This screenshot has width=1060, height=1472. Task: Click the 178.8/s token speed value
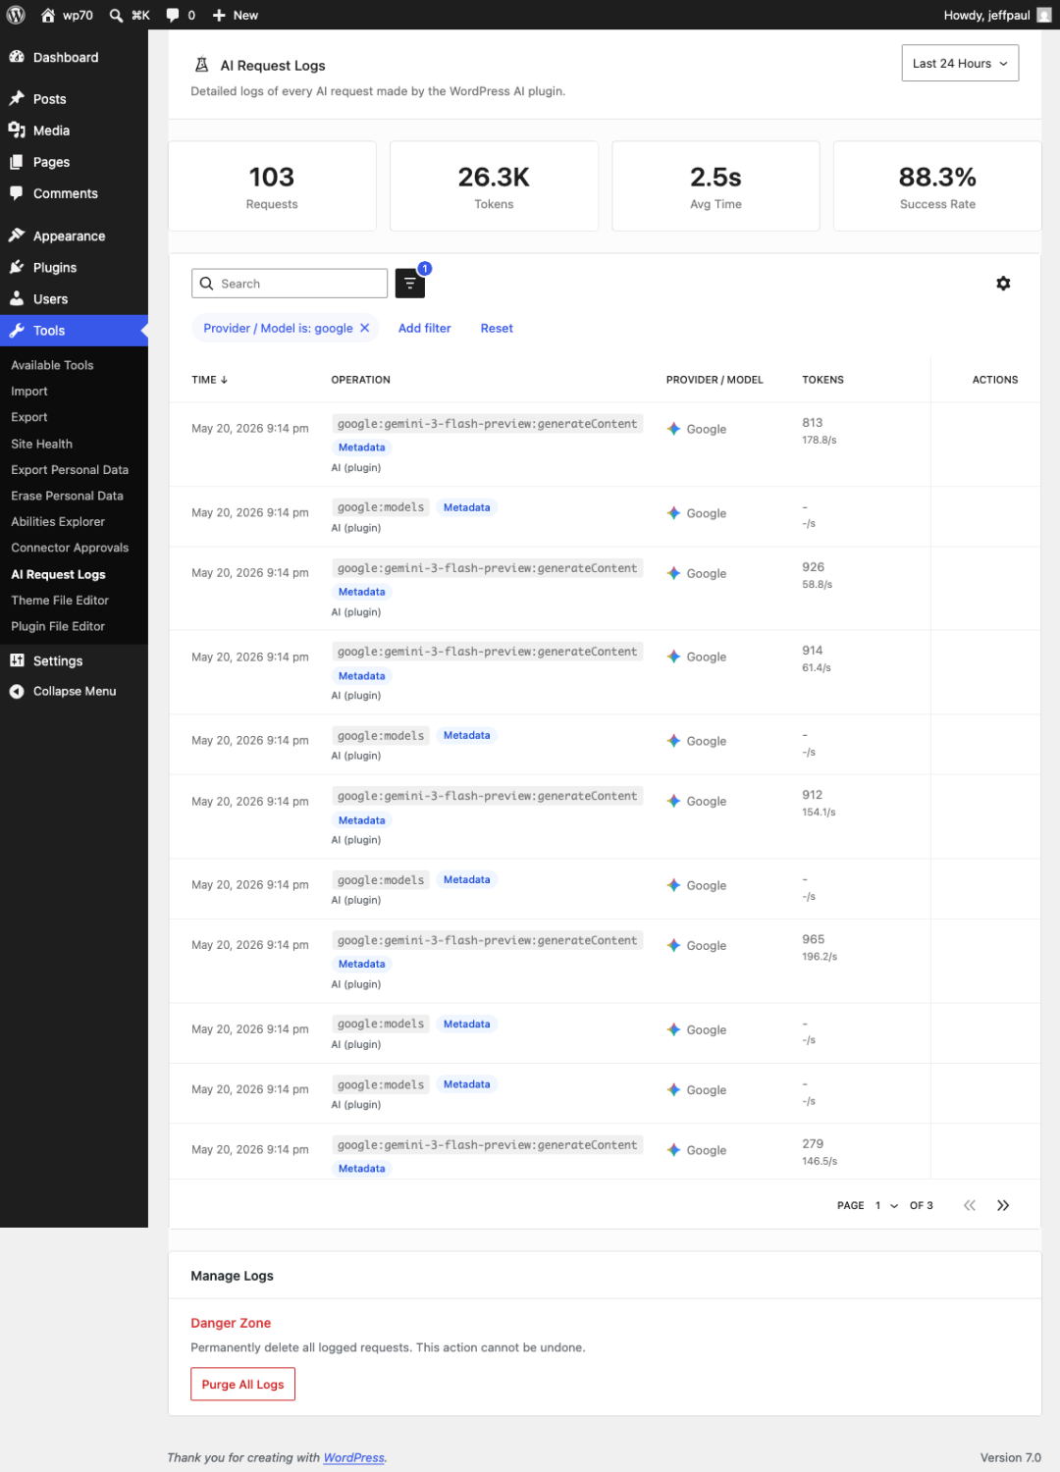pos(820,441)
